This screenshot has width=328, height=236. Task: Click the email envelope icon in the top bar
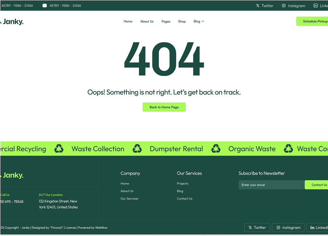(x=45, y=5)
